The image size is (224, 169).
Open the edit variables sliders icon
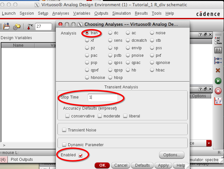(218, 50)
